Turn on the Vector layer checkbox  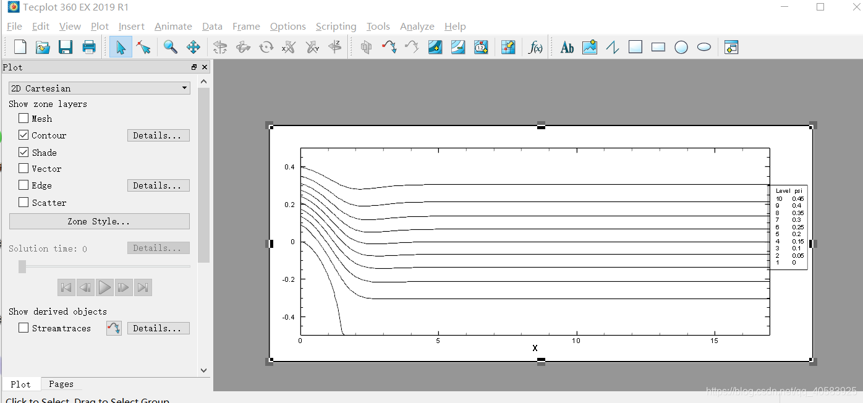(x=23, y=168)
